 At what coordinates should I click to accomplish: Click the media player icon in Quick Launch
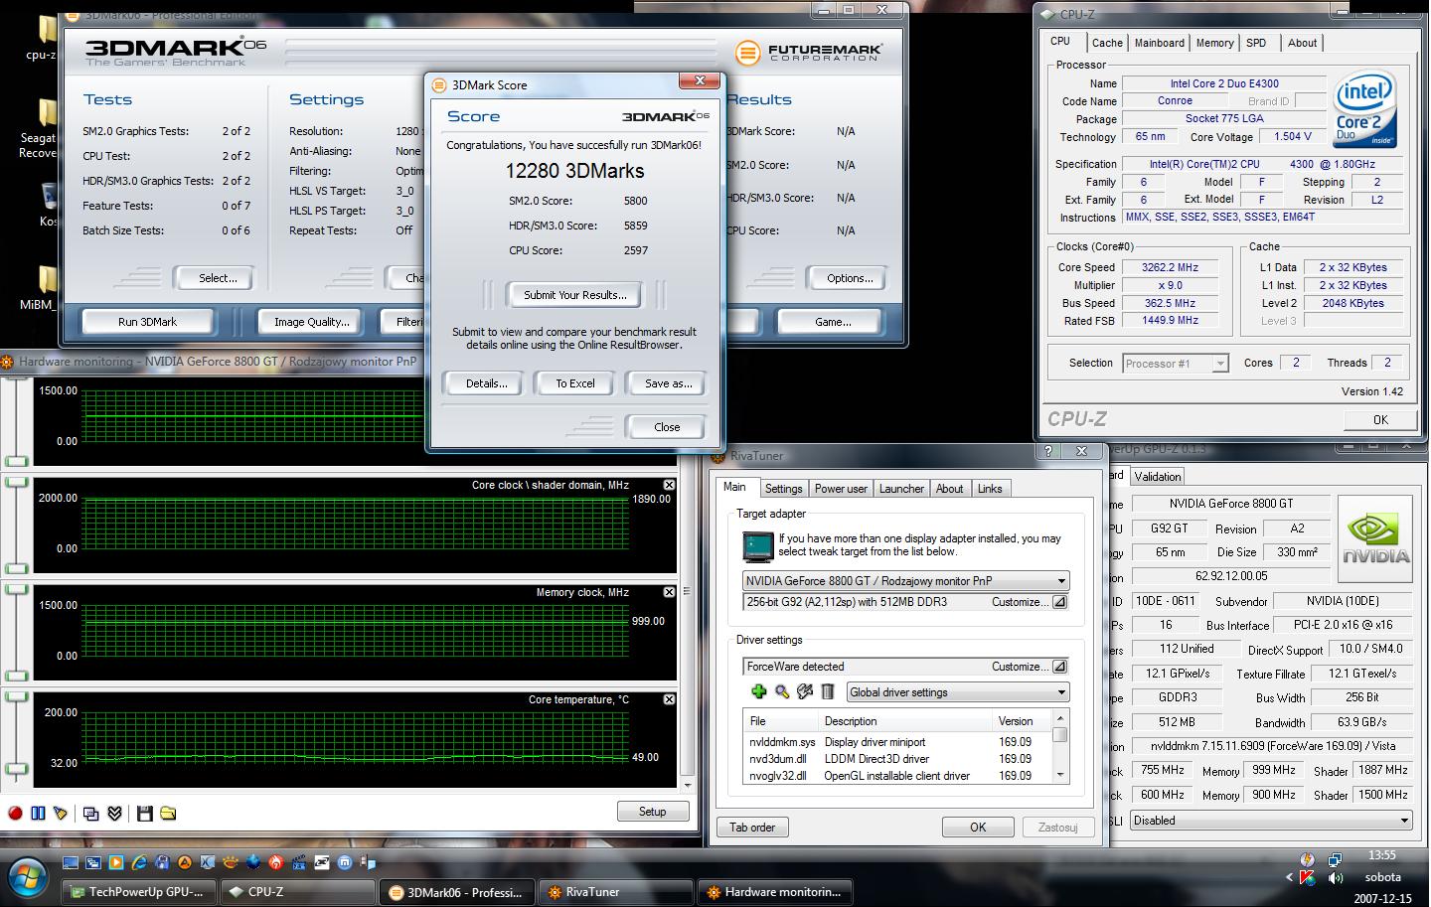click(x=116, y=862)
